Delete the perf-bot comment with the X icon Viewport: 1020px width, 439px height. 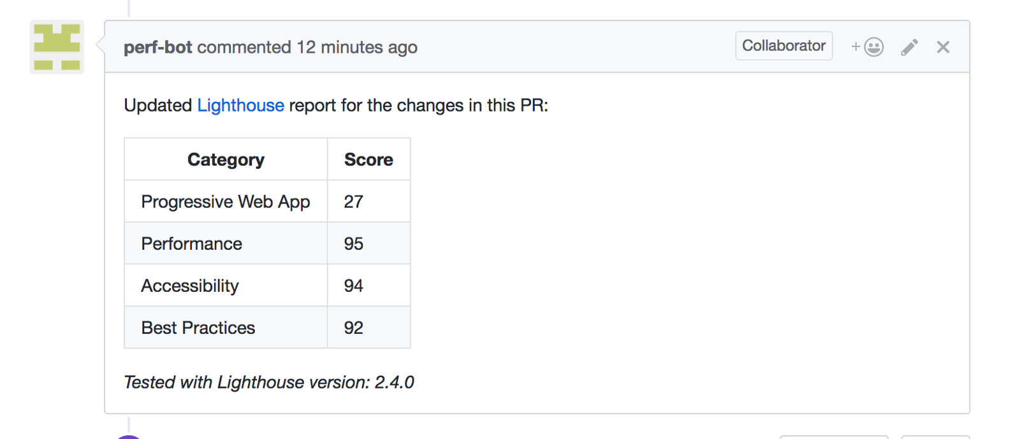(x=943, y=47)
